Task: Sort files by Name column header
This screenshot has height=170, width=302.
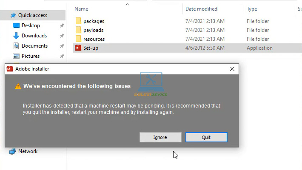Action: [x=81, y=9]
